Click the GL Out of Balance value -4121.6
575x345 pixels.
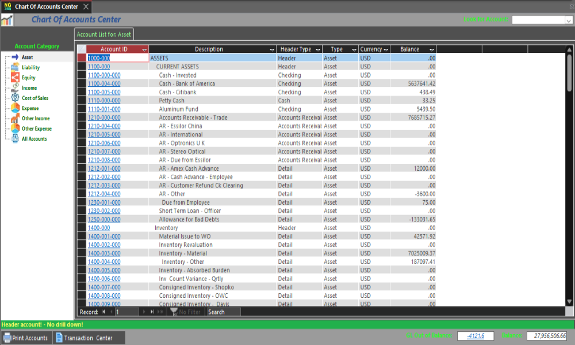pyautogui.click(x=475, y=336)
